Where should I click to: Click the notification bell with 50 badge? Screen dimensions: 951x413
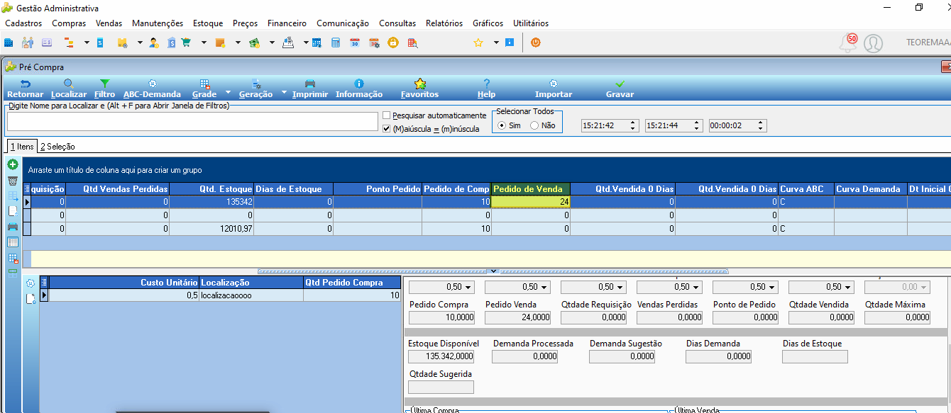[848, 43]
